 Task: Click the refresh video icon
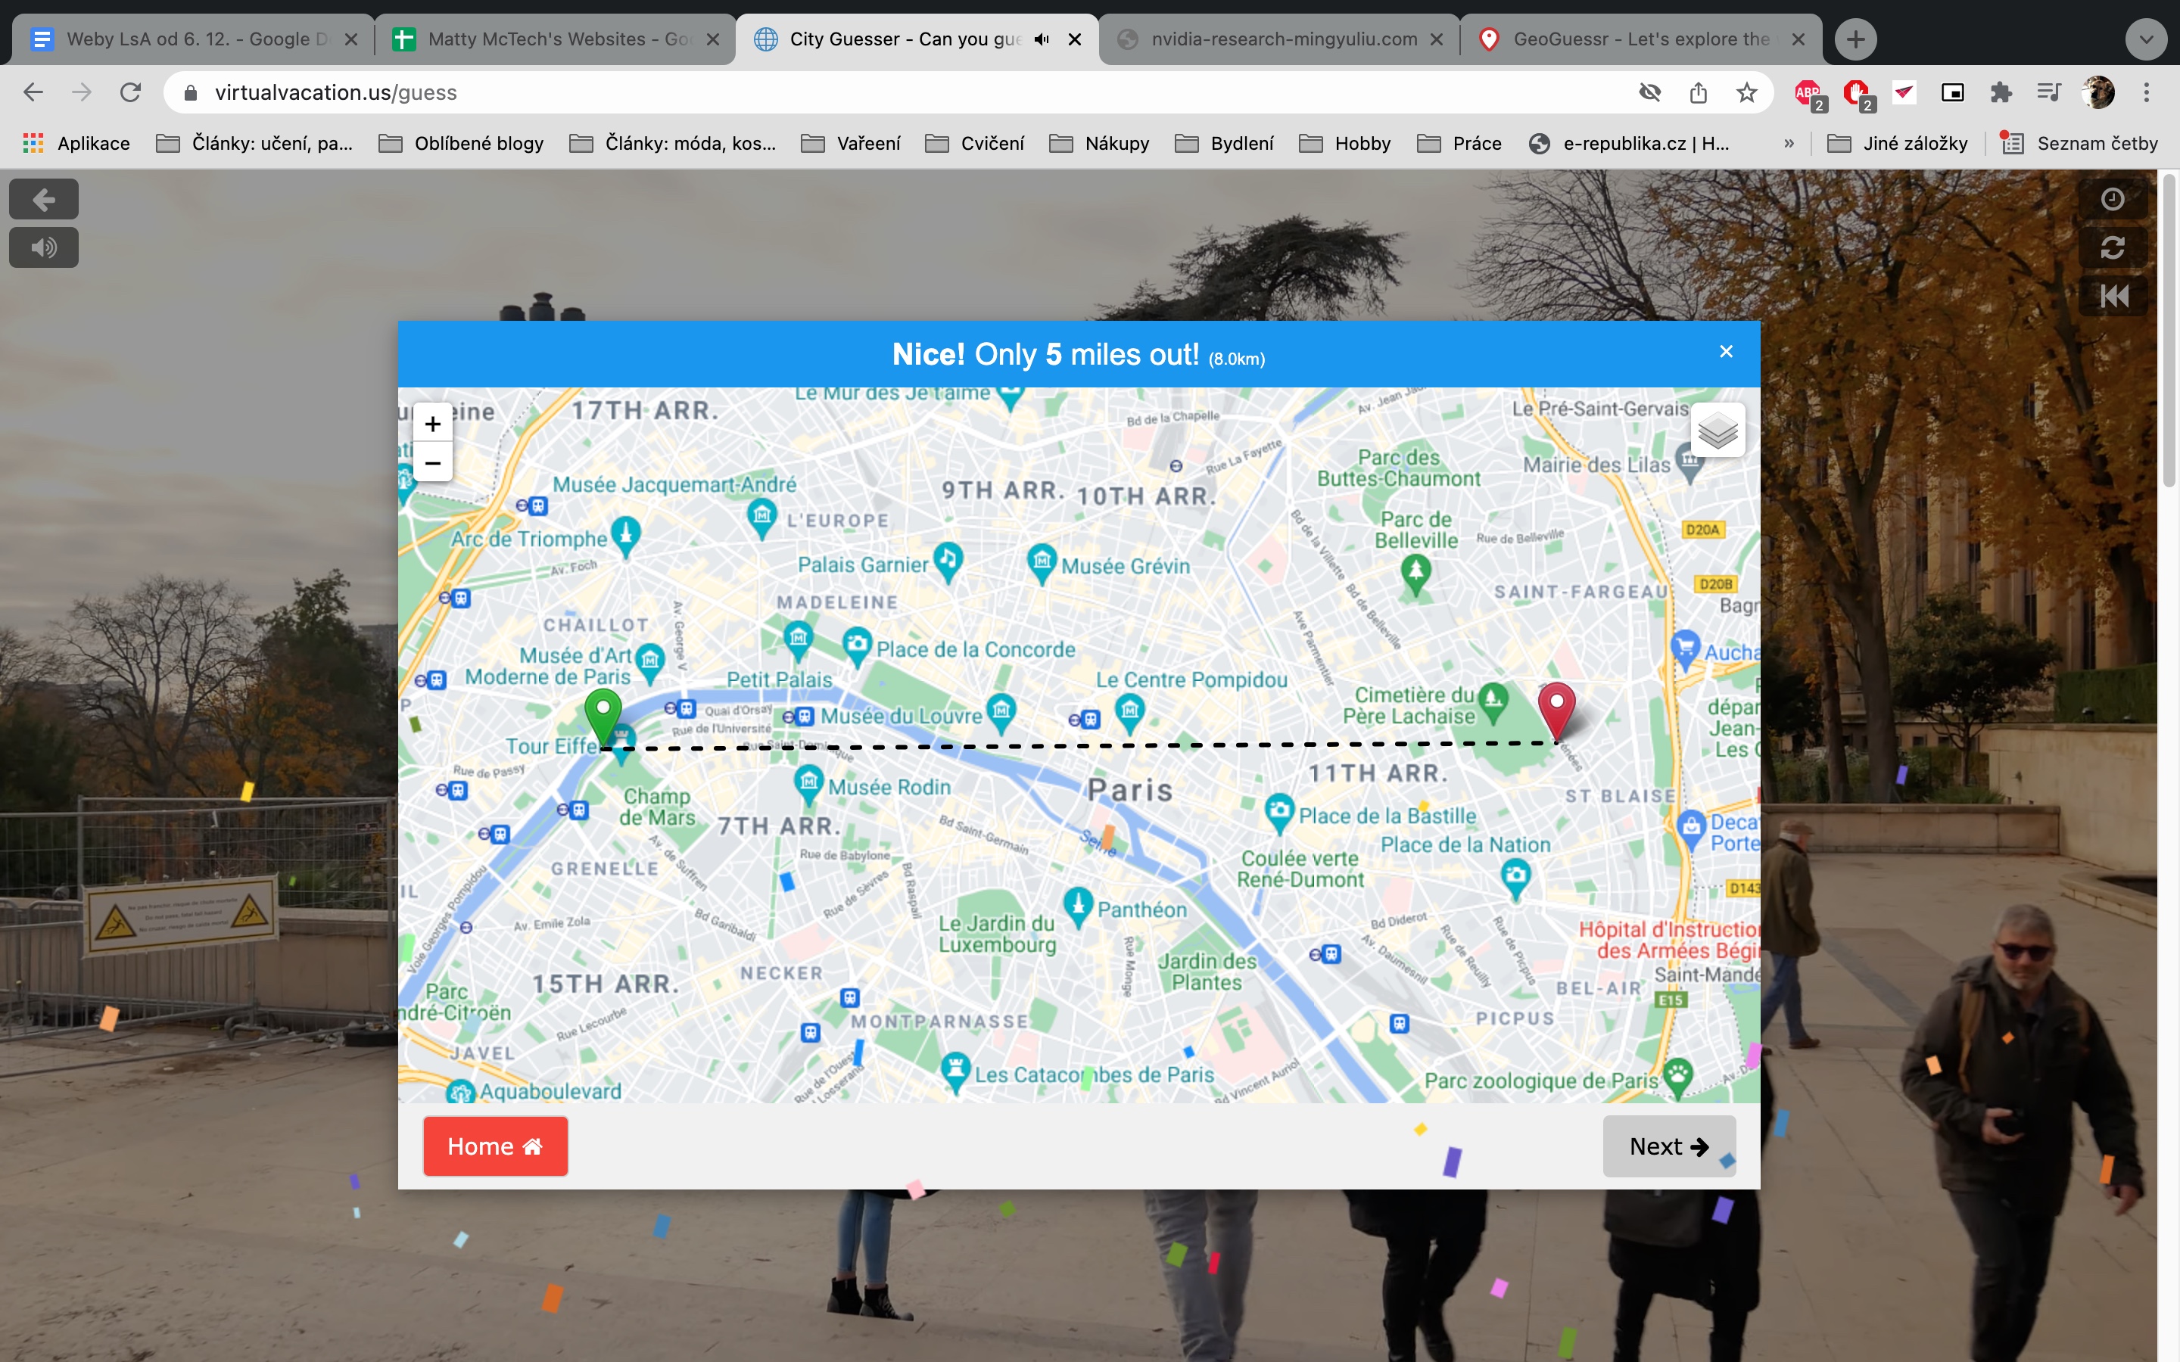[x=2112, y=247]
